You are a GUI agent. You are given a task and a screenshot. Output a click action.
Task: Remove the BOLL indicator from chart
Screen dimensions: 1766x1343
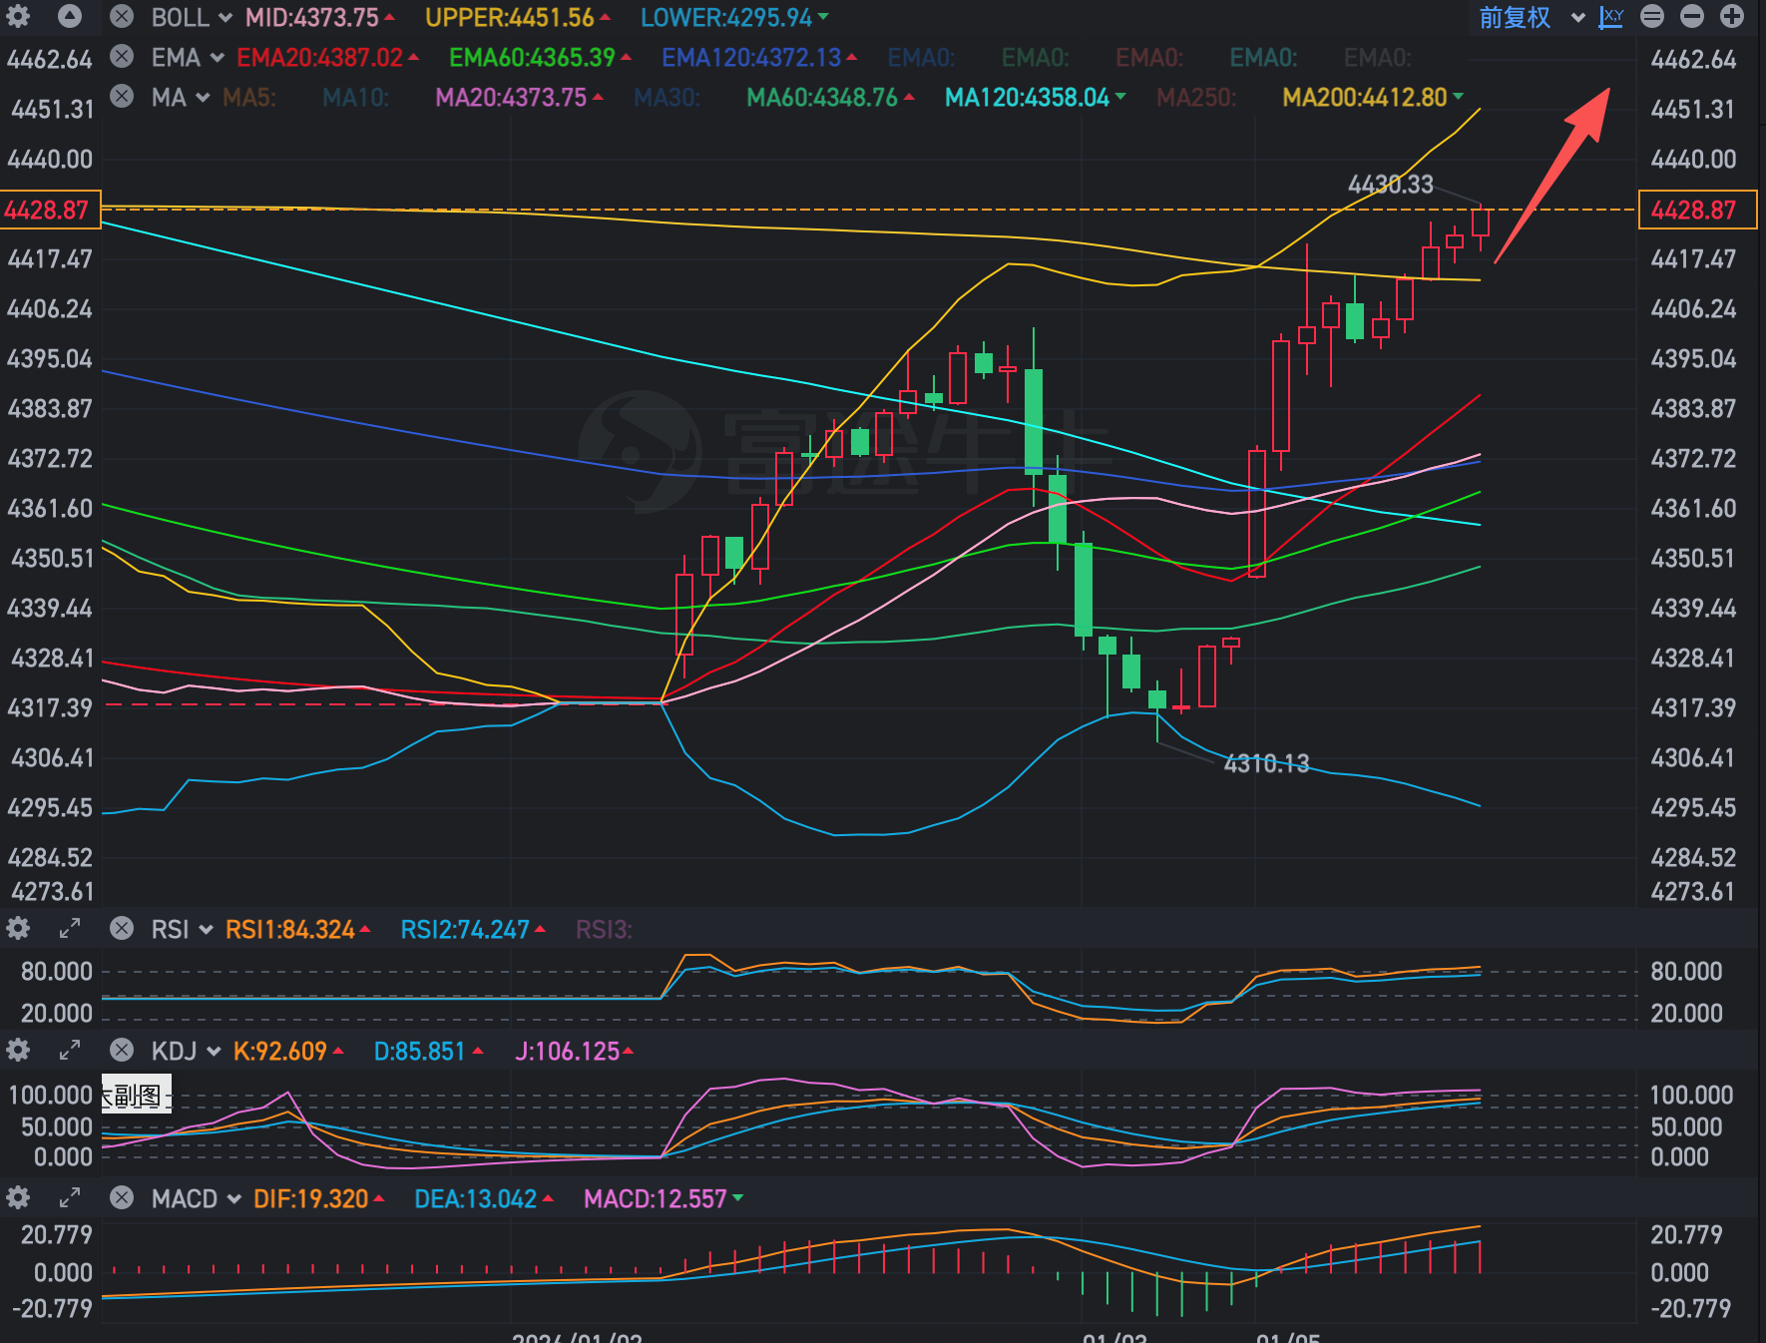(x=122, y=17)
